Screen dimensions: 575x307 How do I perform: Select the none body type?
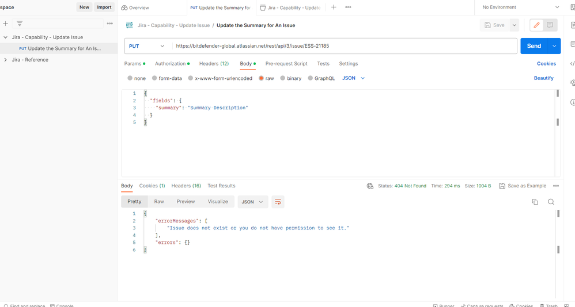[137, 78]
